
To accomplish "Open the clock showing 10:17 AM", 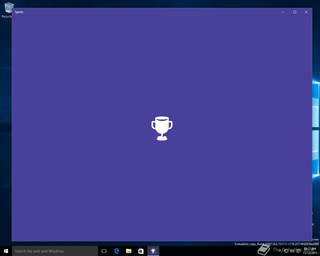I will (x=310, y=251).
